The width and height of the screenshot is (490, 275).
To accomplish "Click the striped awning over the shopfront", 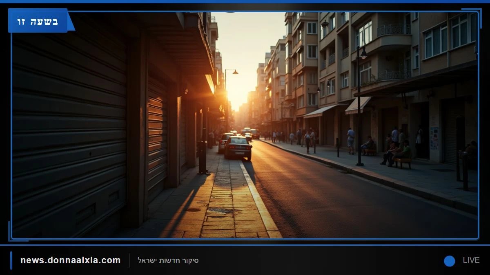I will [x=357, y=105].
